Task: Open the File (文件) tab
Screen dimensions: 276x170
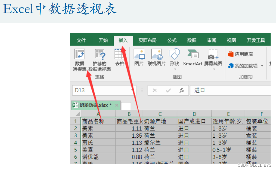Action: 81,40
